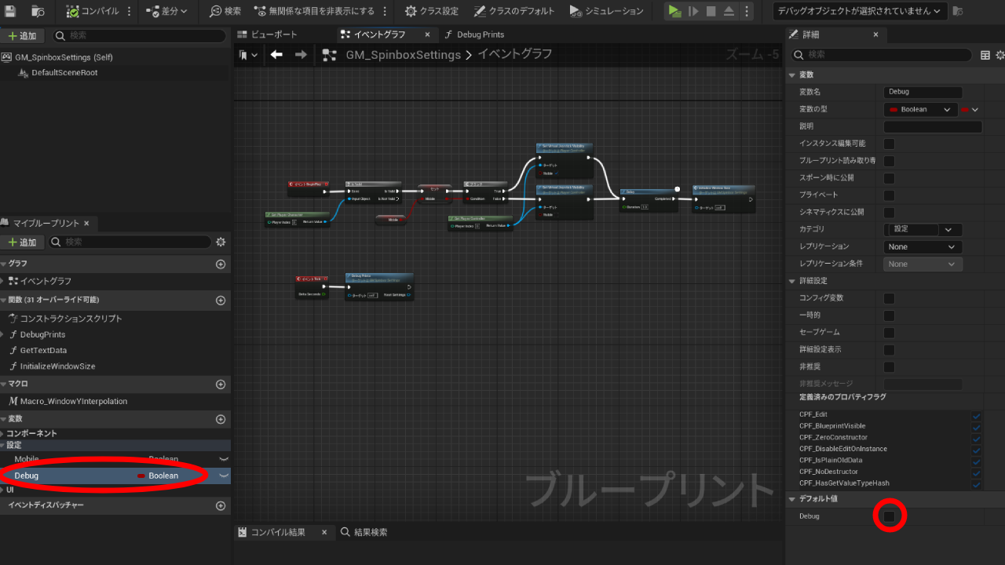Open the カテゴリ category dropdown
This screenshot has height=565, width=1005.
tap(949, 230)
